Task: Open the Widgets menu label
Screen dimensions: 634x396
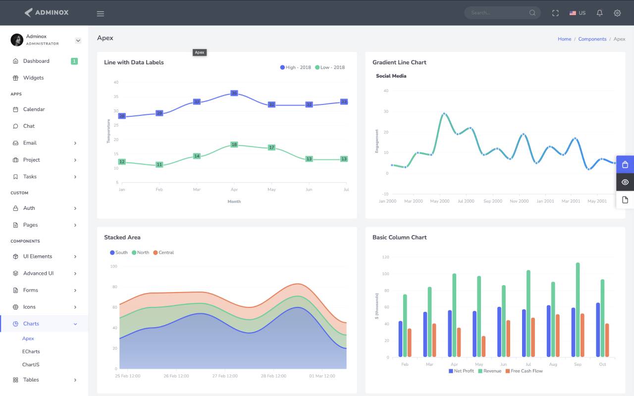Action: [33, 78]
